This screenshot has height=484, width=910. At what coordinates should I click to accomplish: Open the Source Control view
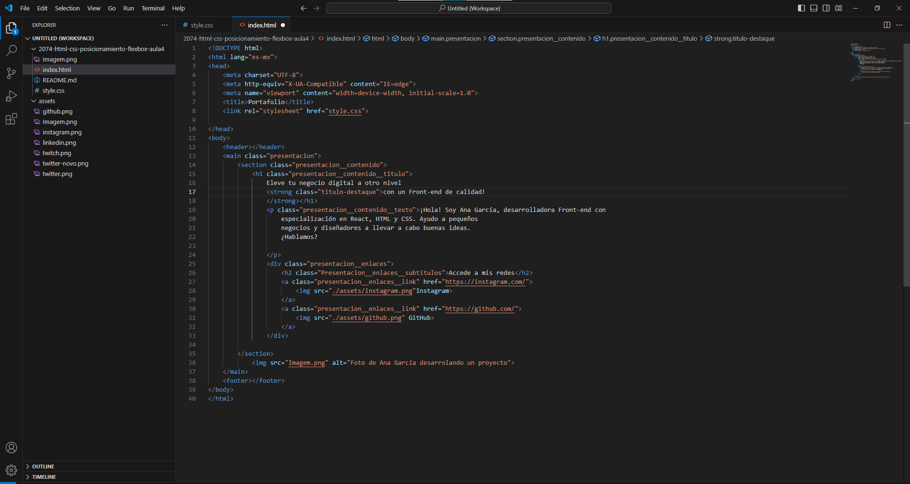[11, 73]
